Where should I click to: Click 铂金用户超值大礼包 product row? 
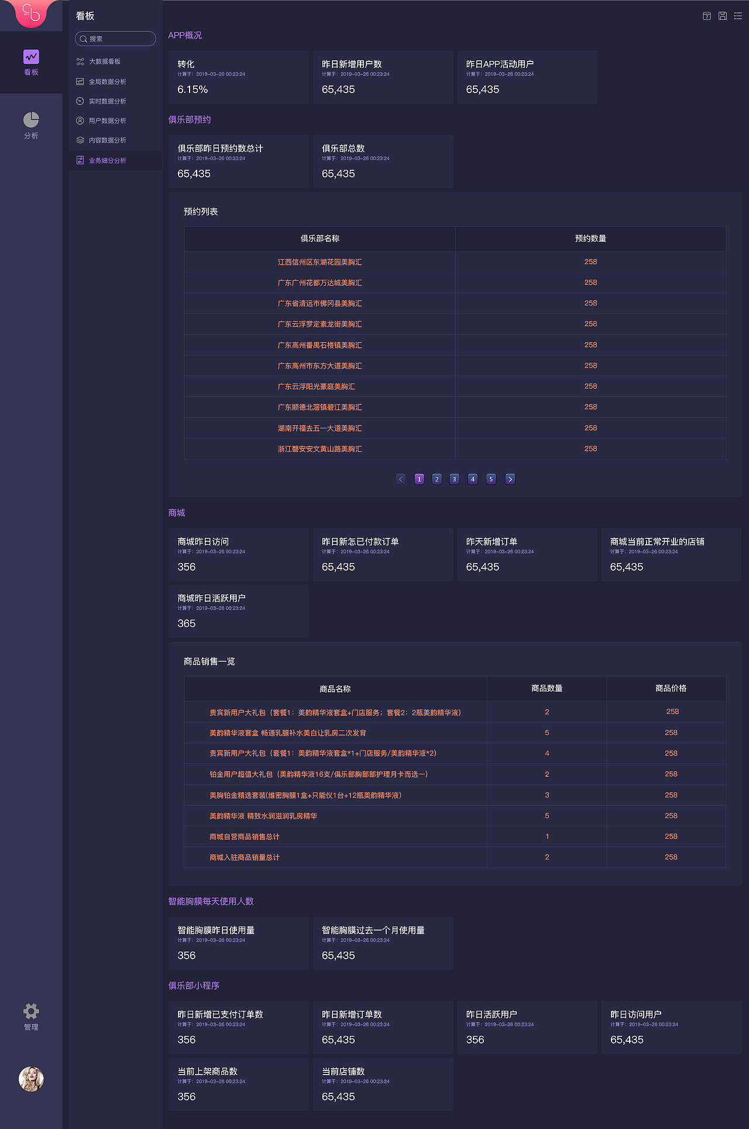click(455, 774)
